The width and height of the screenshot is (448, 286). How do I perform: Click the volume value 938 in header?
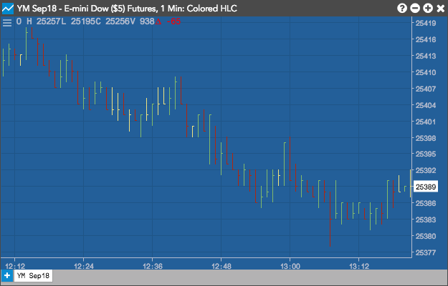pos(147,21)
